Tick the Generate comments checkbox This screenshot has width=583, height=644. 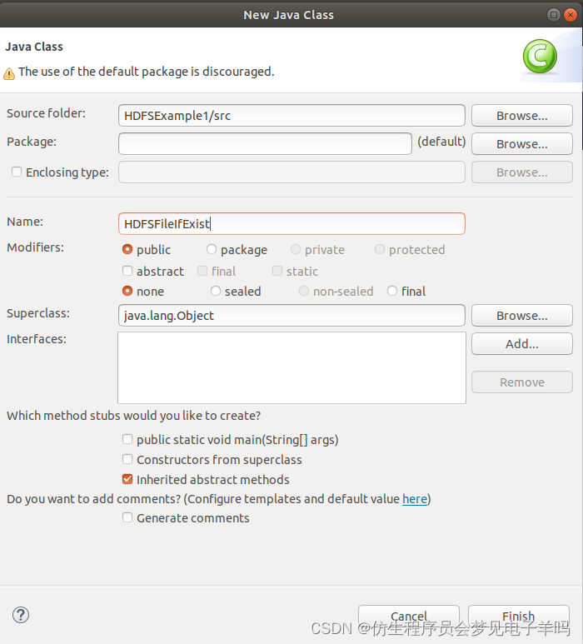pyautogui.click(x=127, y=517)
